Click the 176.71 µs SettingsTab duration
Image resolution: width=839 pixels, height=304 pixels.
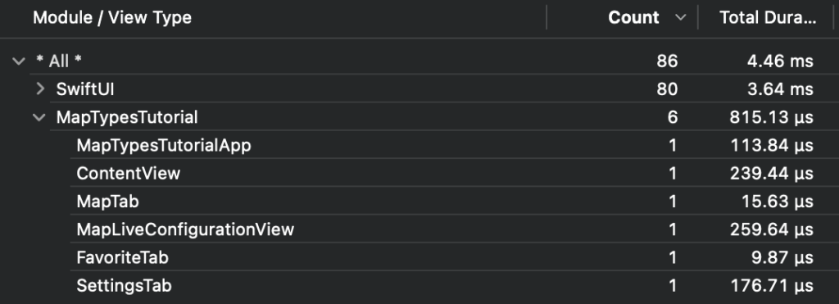pyautogui.click(x=773, y=286)
